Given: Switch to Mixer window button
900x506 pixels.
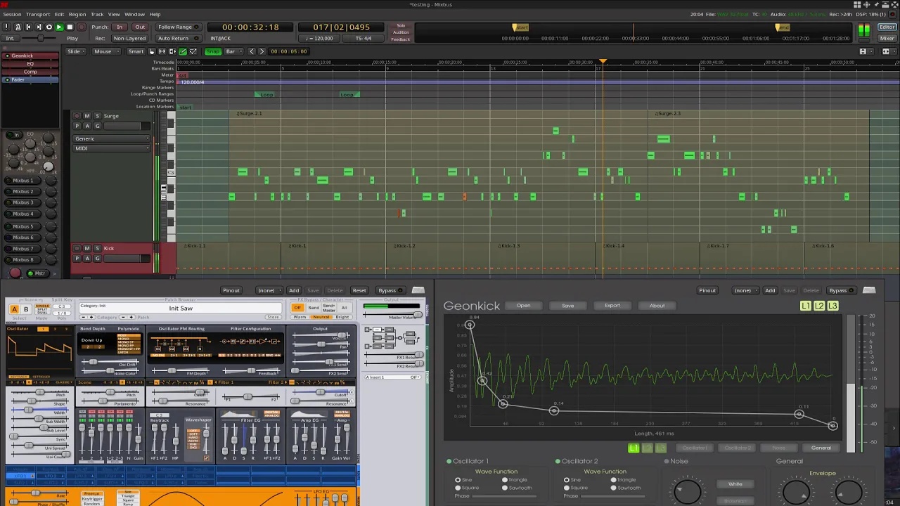Looking at the screenshot, I should (887, 38).
